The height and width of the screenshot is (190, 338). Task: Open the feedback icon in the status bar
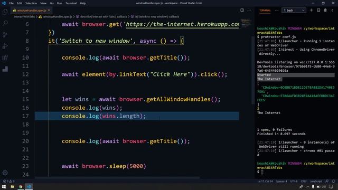tap(327, 181)
